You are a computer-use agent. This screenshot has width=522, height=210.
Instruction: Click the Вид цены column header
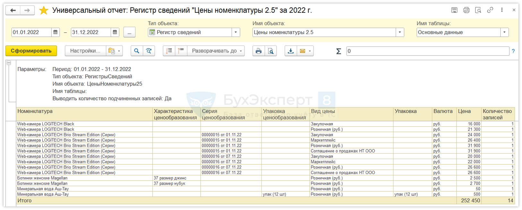click(x=351, y=114)
